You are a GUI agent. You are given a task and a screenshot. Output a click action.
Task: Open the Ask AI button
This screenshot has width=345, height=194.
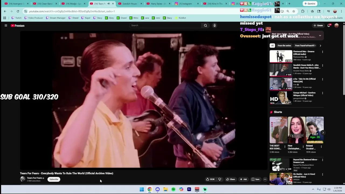243,179
